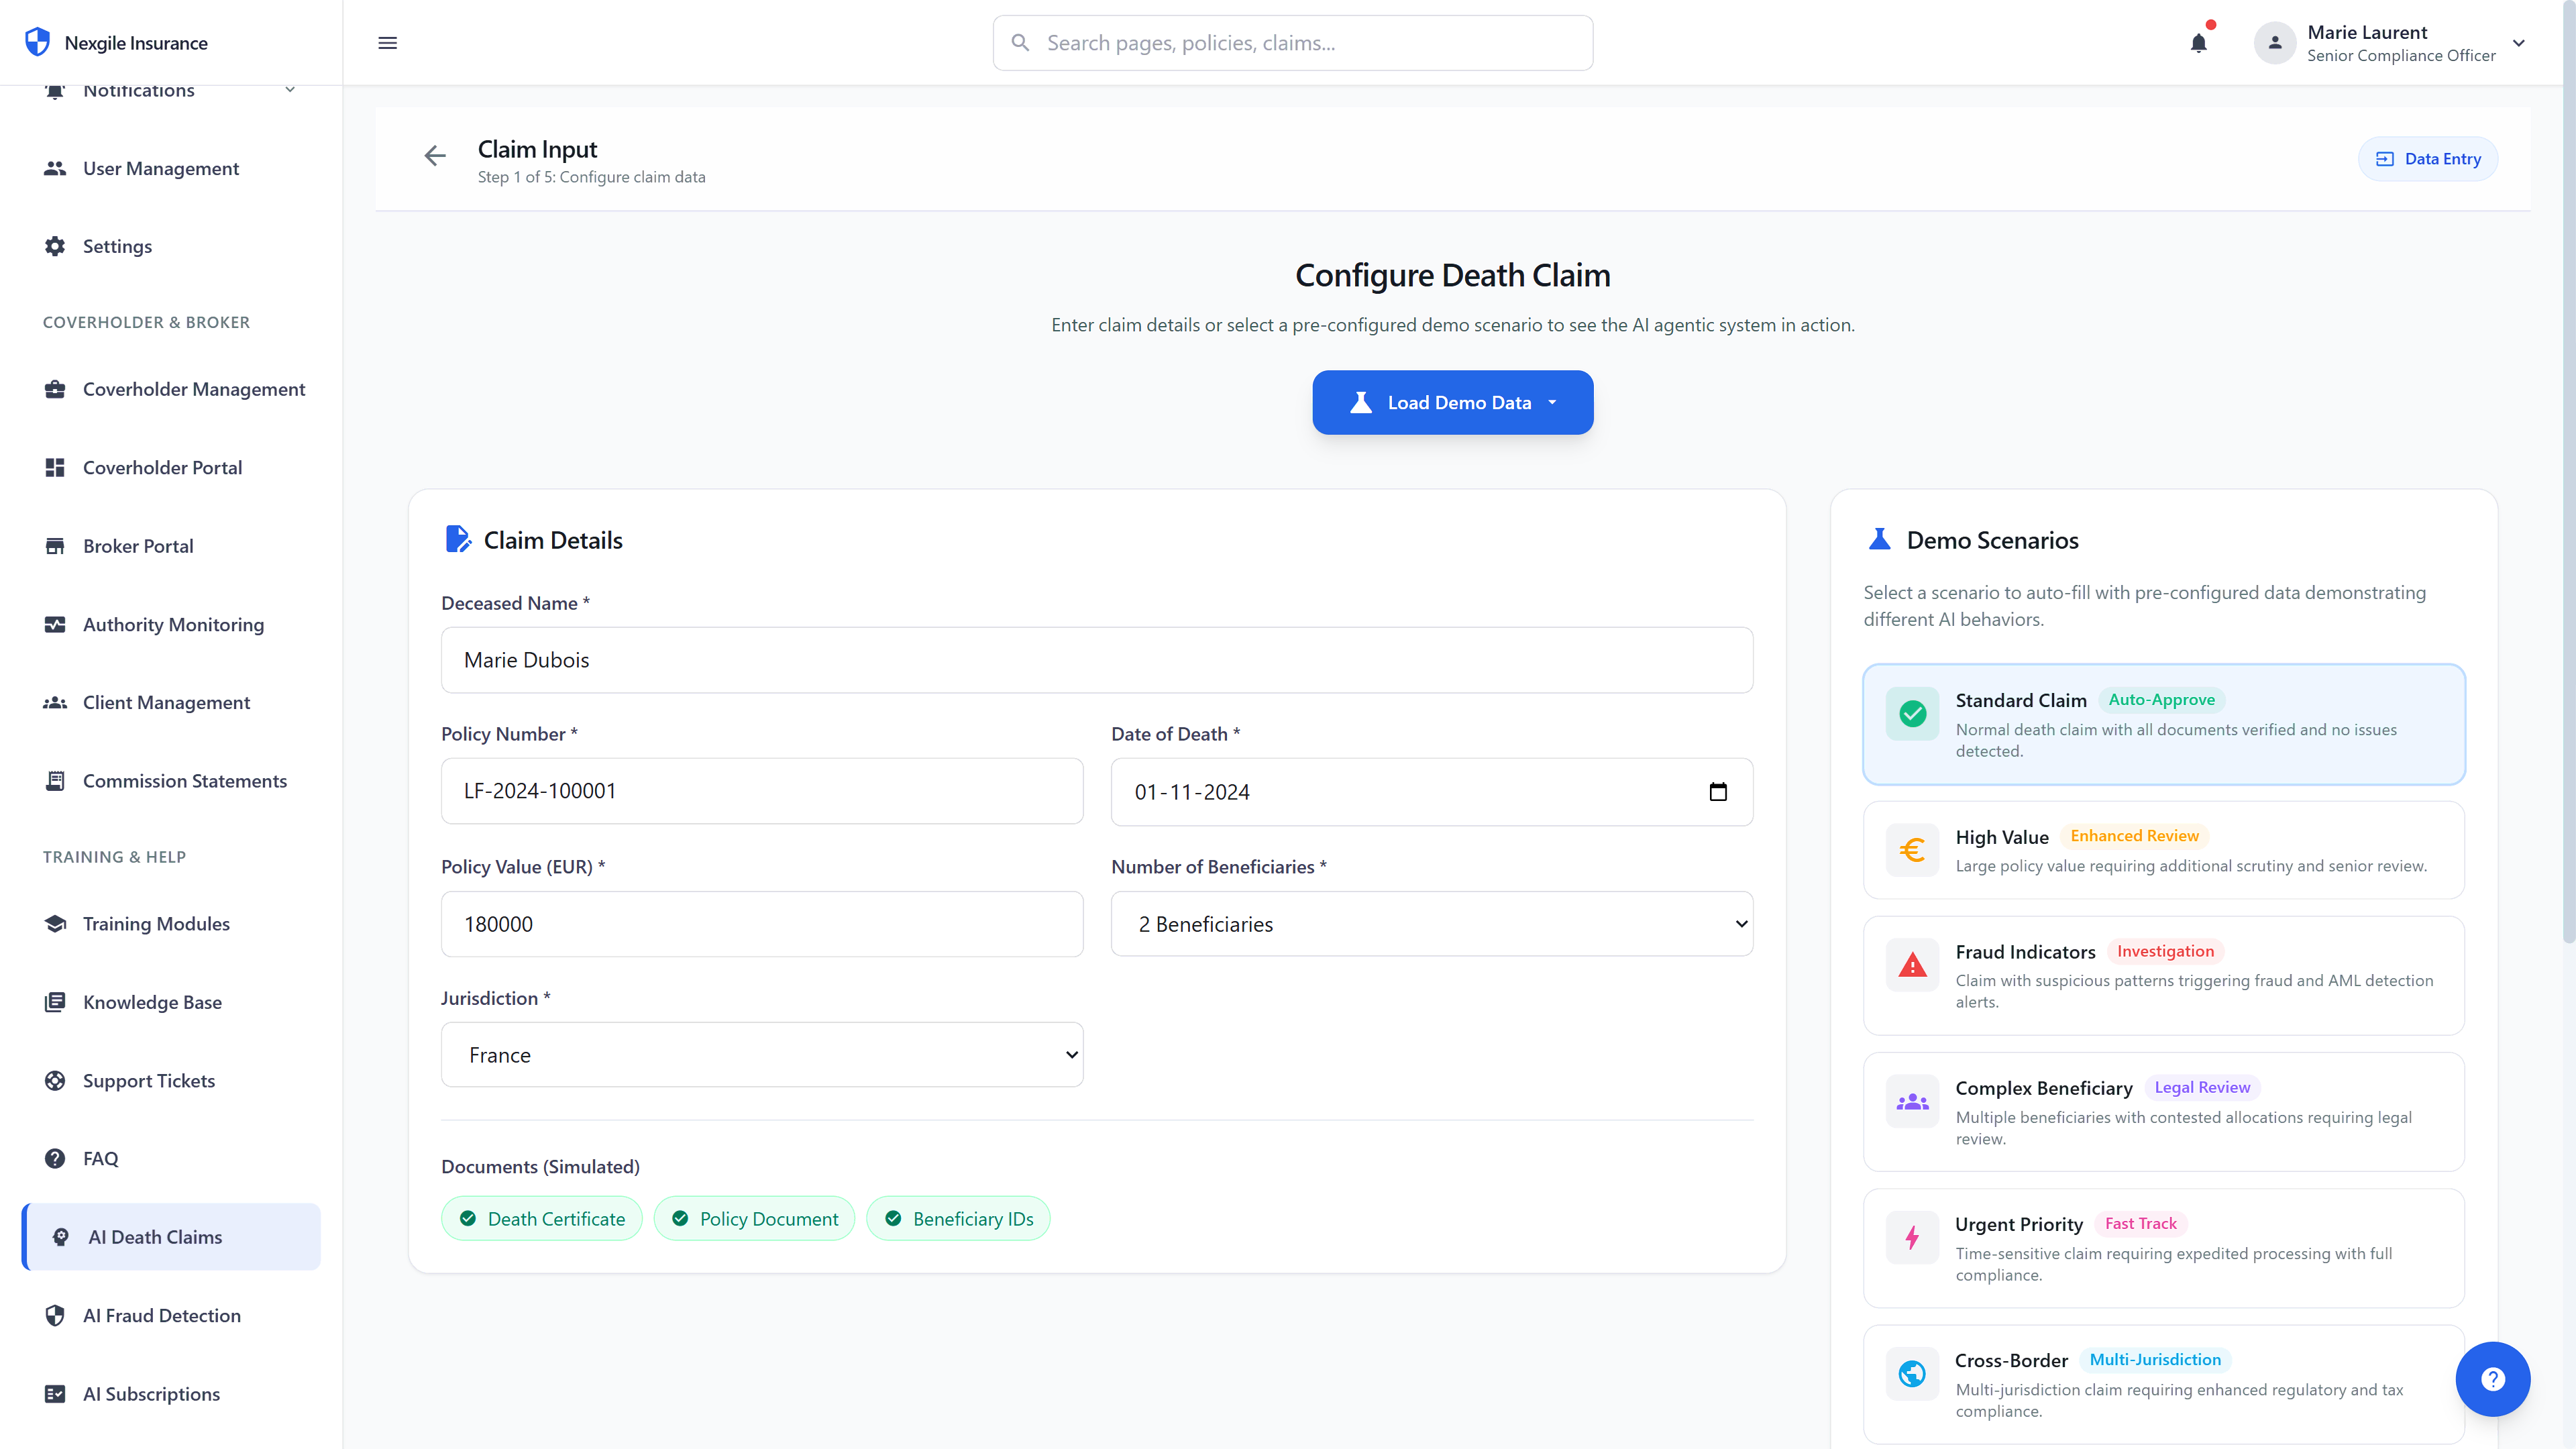Open the Load Demo Data dropdown arrow
The image size is (2576, 1449).
(1553, 402)
